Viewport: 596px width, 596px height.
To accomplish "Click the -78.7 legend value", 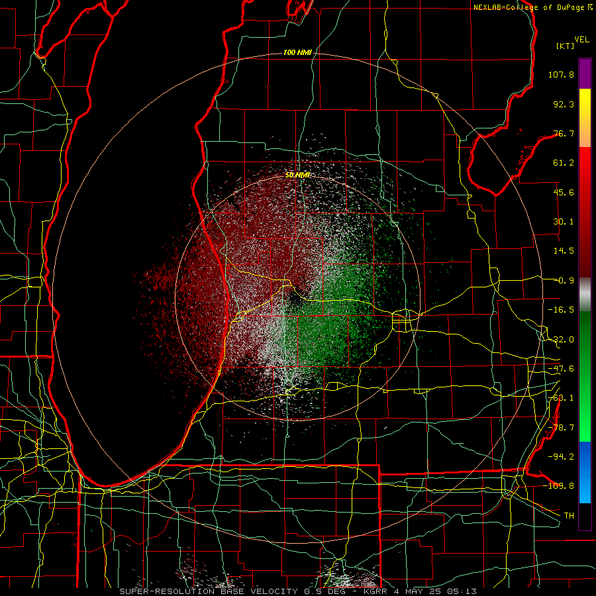I will [561, 428].
